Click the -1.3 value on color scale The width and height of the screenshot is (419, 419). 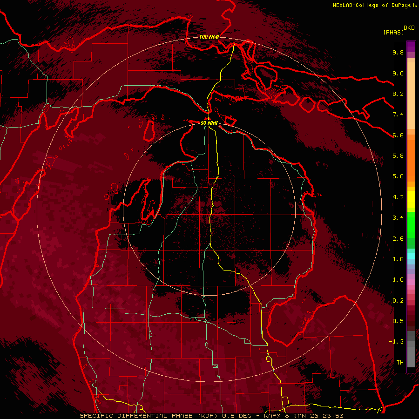[396, 342]
